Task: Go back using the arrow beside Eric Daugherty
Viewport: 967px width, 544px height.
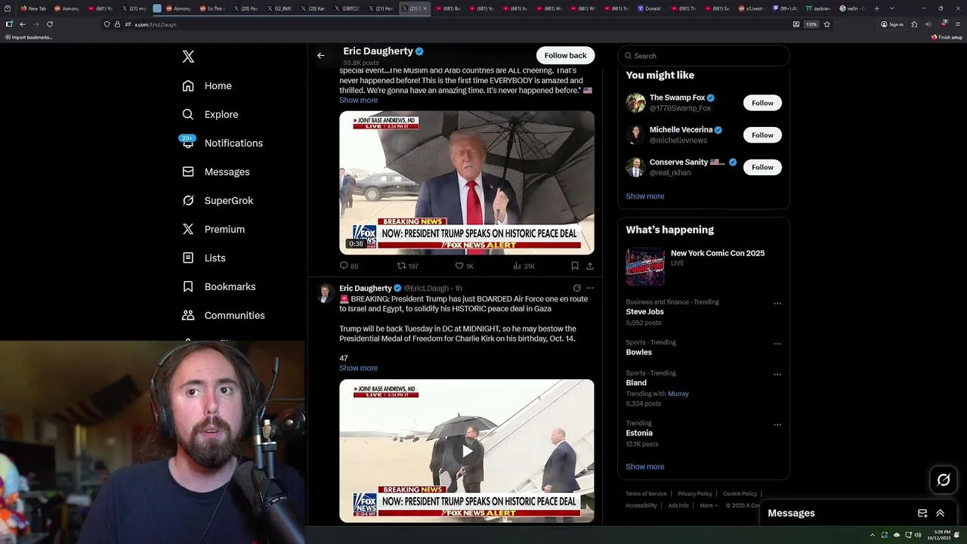Action: click(321, 55)
